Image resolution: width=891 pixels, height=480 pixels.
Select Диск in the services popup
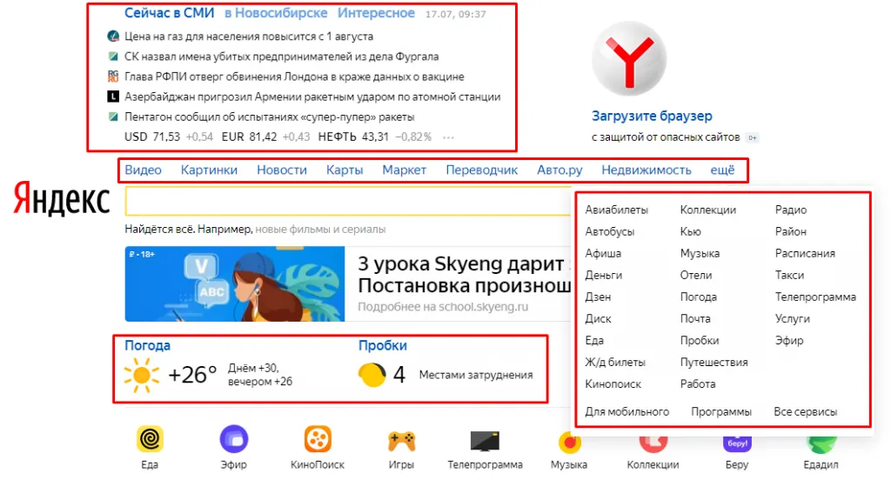[x=599, y=318]
